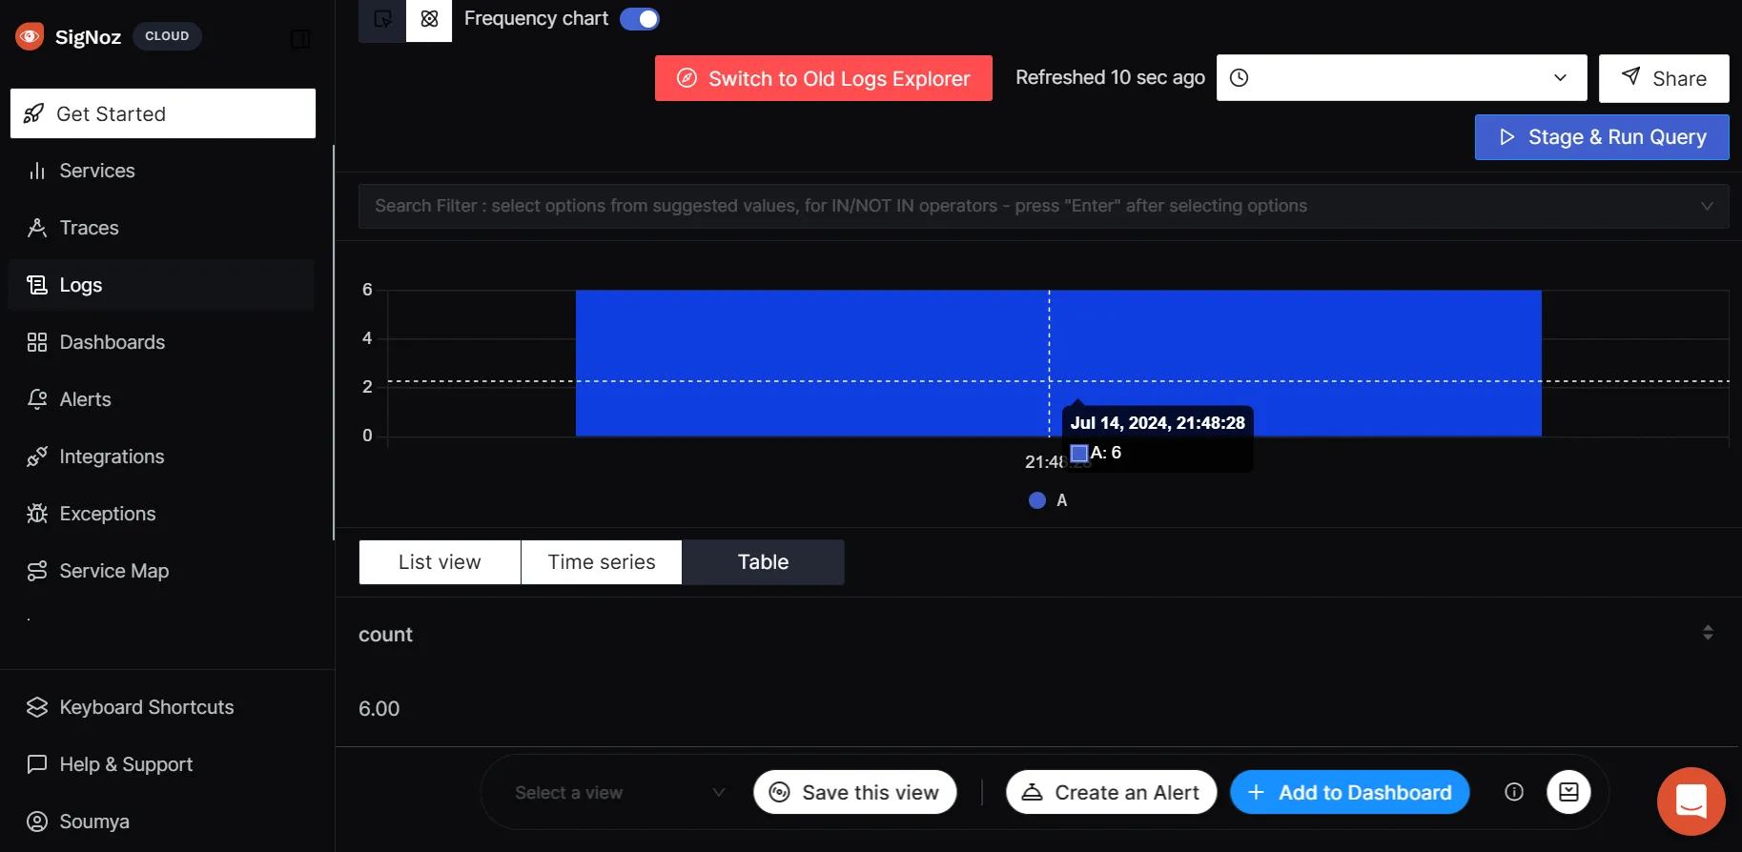Click the Integrations plug icon
1742x852 pixels.
(x=37, y=456)
